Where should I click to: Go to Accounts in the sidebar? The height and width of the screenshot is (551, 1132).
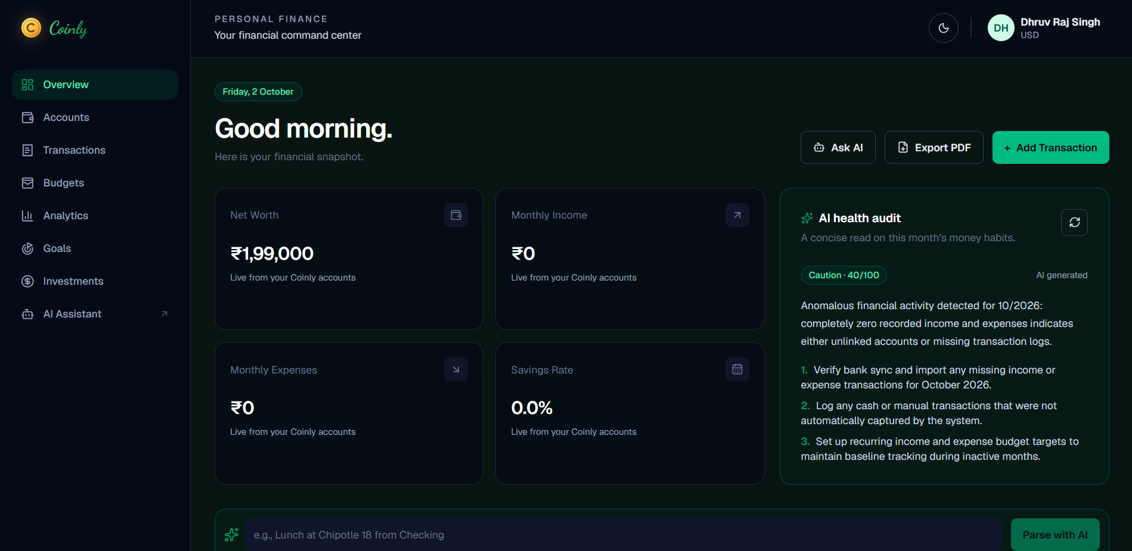95,117
